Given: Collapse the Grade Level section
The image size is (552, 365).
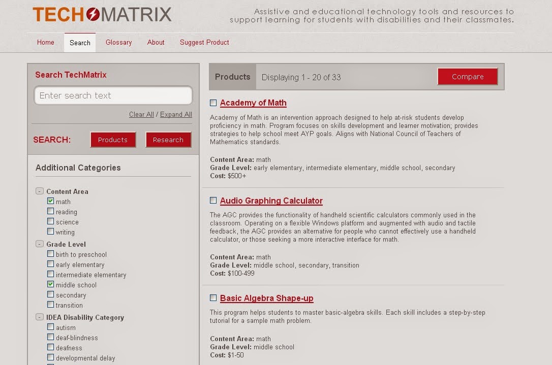Looking at the screenshot, I should (39, 244).
